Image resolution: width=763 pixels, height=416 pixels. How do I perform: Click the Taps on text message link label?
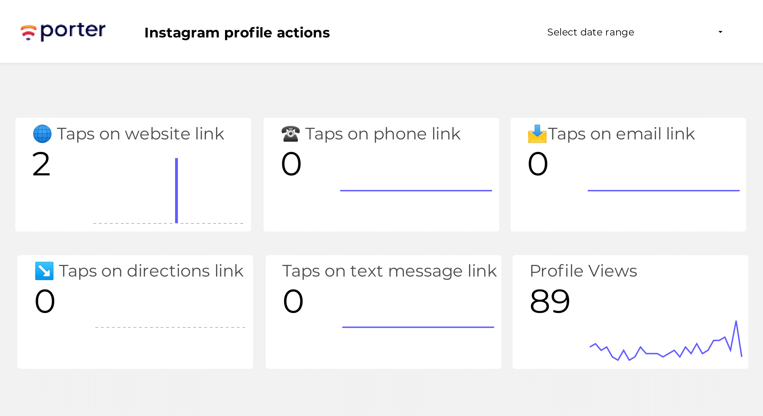click(389, 271)
